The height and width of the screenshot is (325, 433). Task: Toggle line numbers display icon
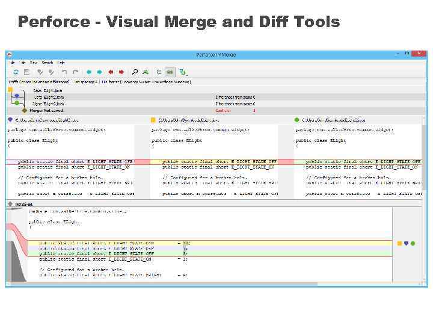point(159,72)
